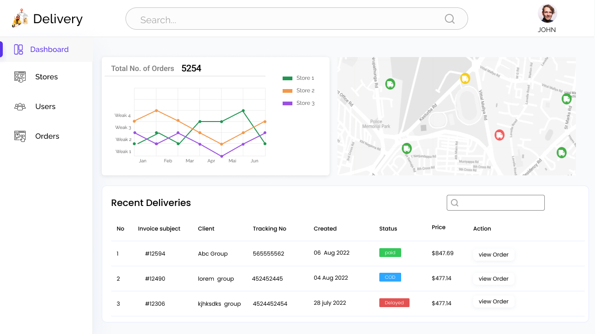Open view Order for invoice #12306
This screenshot has width=595, height=334.
pyautogui.click(x=493, y=302)
